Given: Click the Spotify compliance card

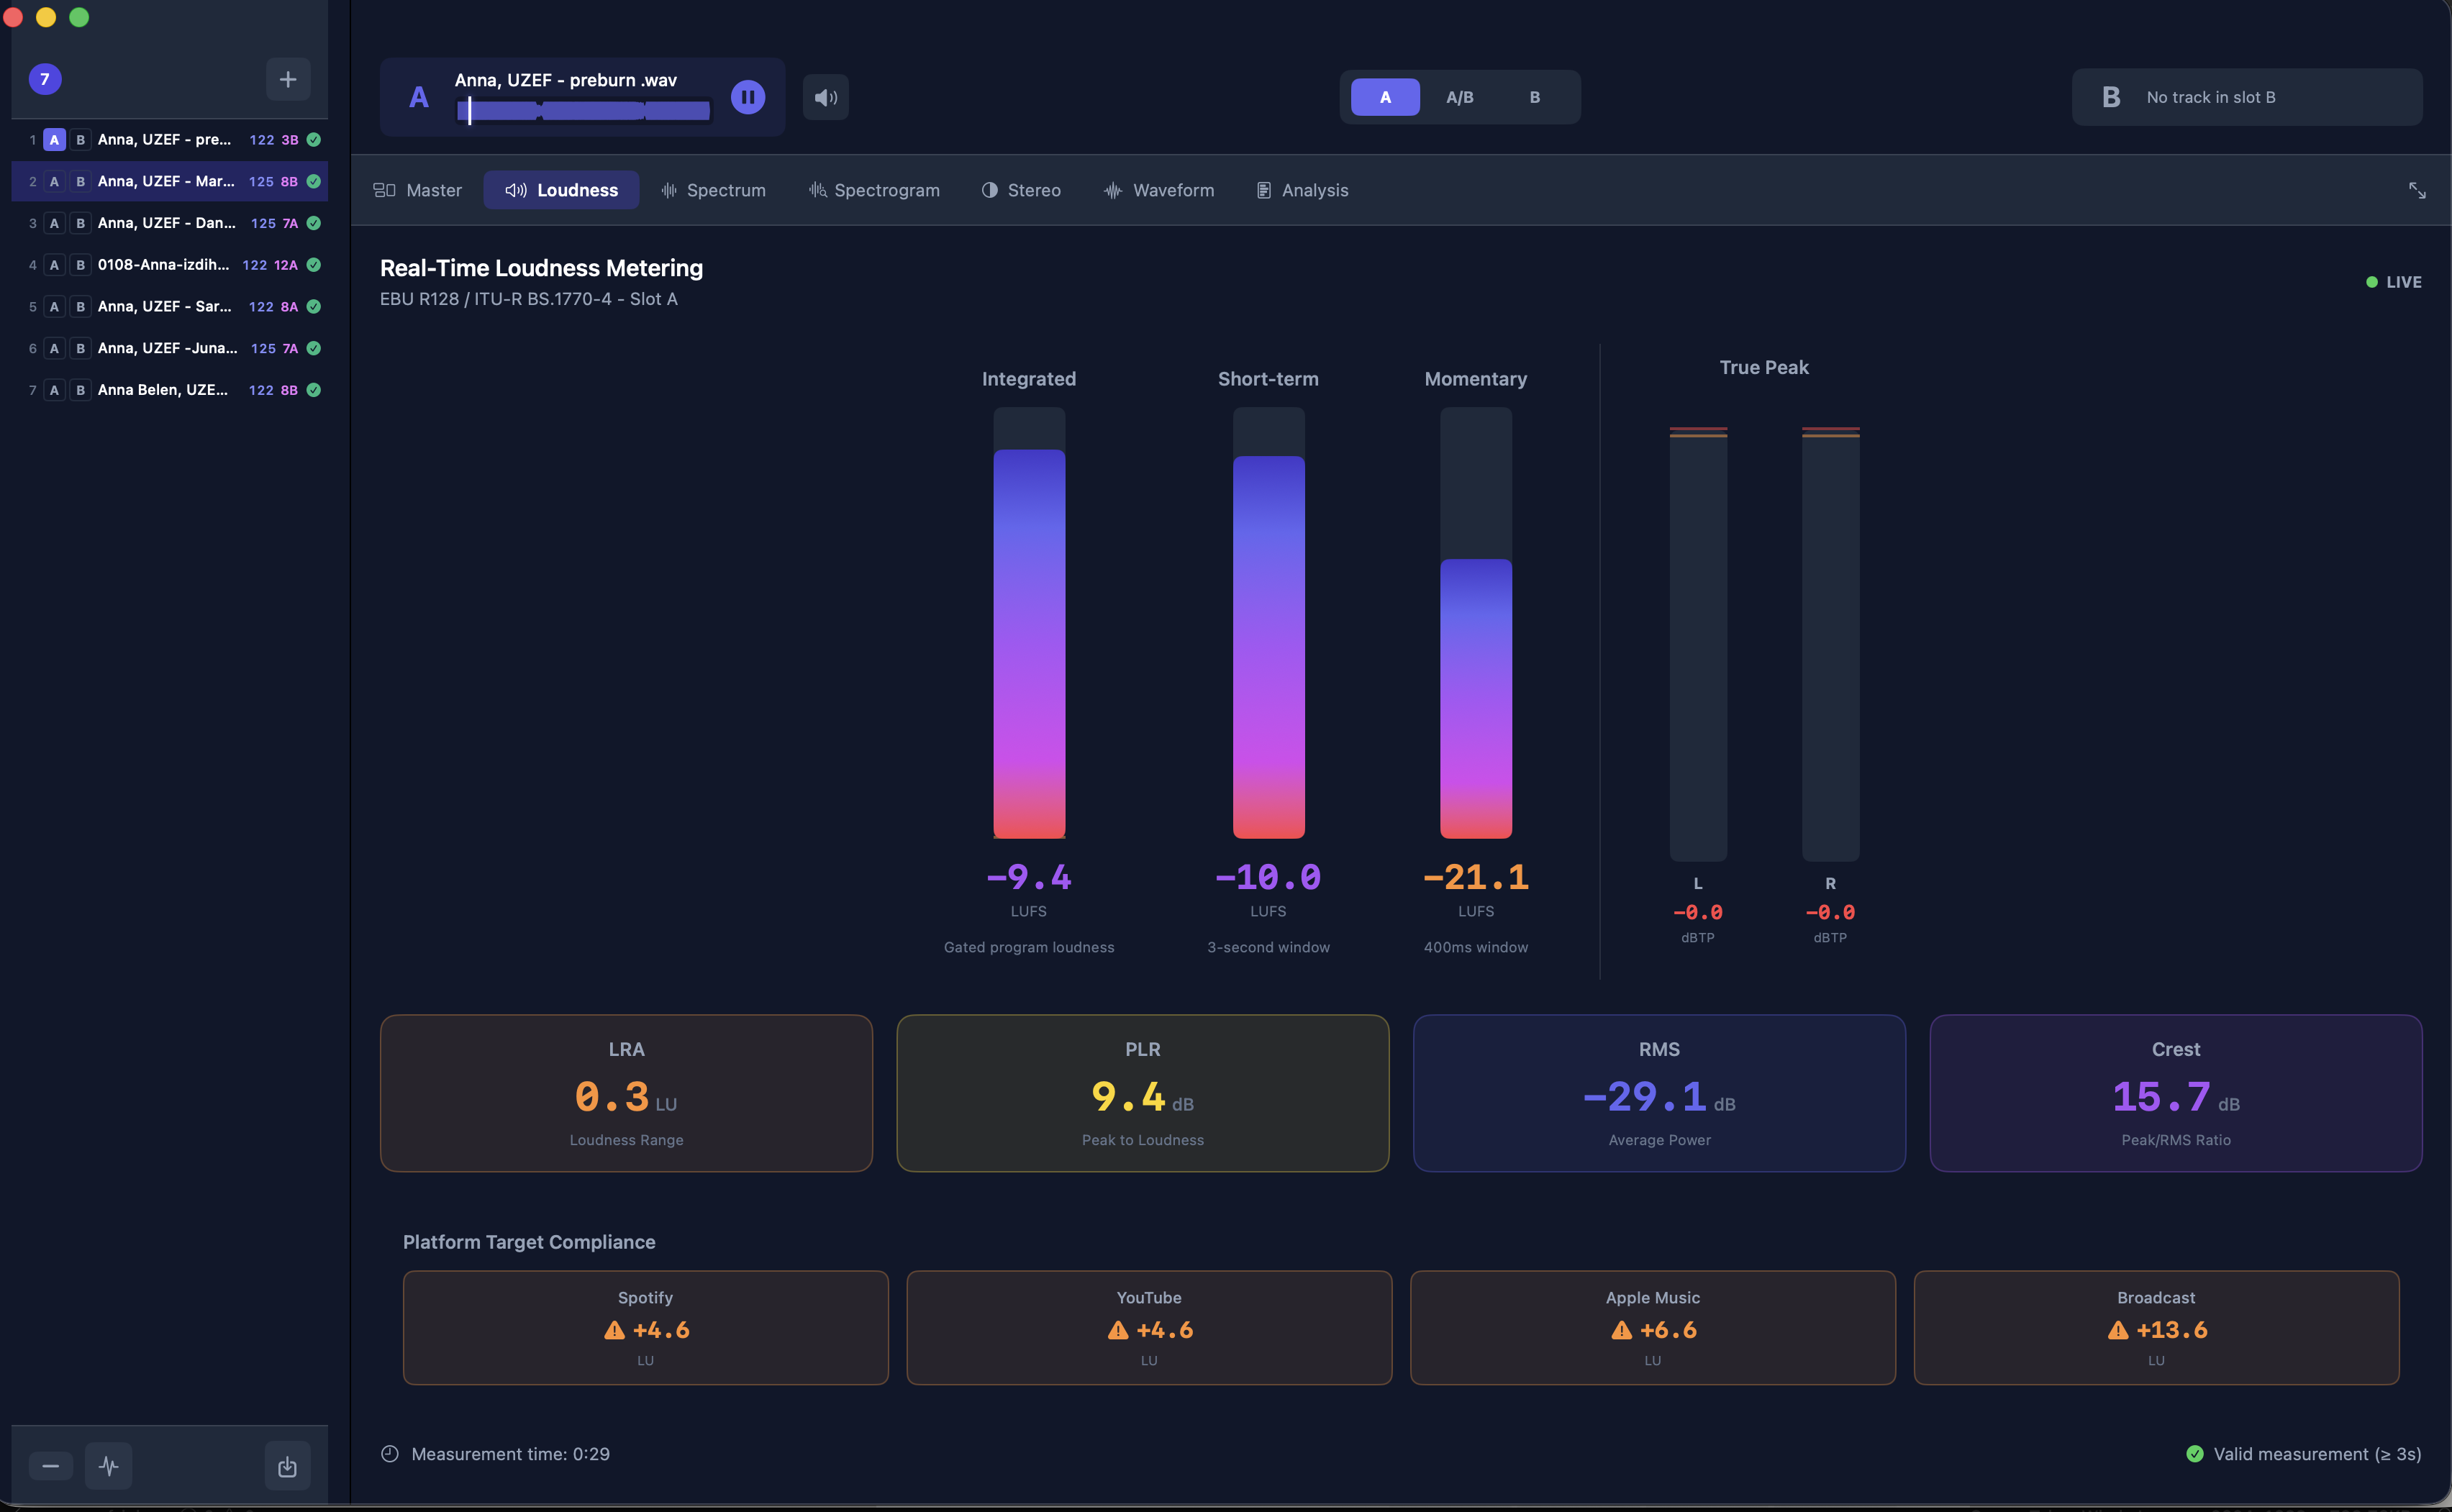Looking at the screenshot, I should [x=645, y=1327].
